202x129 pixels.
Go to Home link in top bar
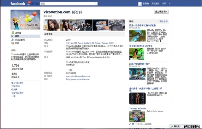[x=164, y=3]
